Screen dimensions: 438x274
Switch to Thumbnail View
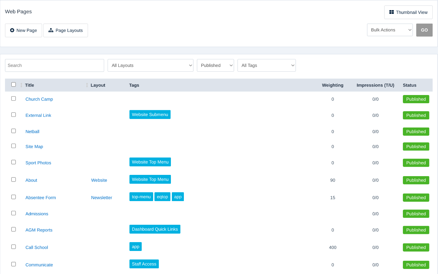point(408,12)
